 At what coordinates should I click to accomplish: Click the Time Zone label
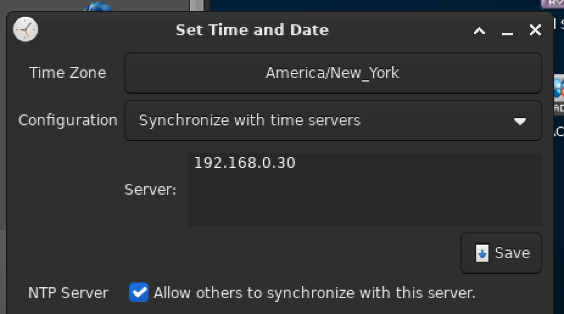[68, 73]
